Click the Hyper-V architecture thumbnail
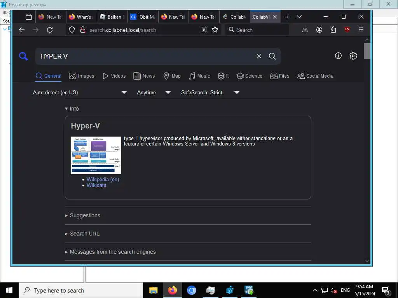Screen dimensions: 398x298 click(96, 155)
